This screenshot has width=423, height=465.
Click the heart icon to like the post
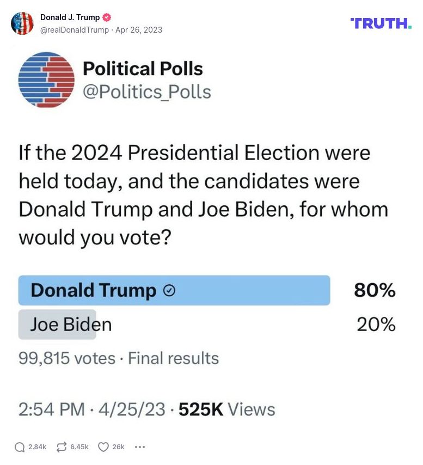(x=103, y=446)
